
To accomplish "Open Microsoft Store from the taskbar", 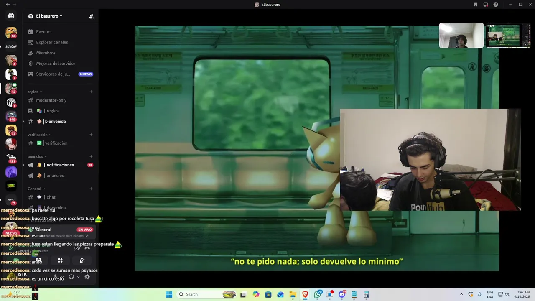I will click(268, 294).
